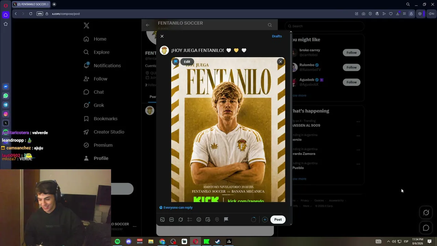This screenshot has width=437, height=246.
Task: Open Instagram in the Opera sidebar
Action: [x=5, y=114]
